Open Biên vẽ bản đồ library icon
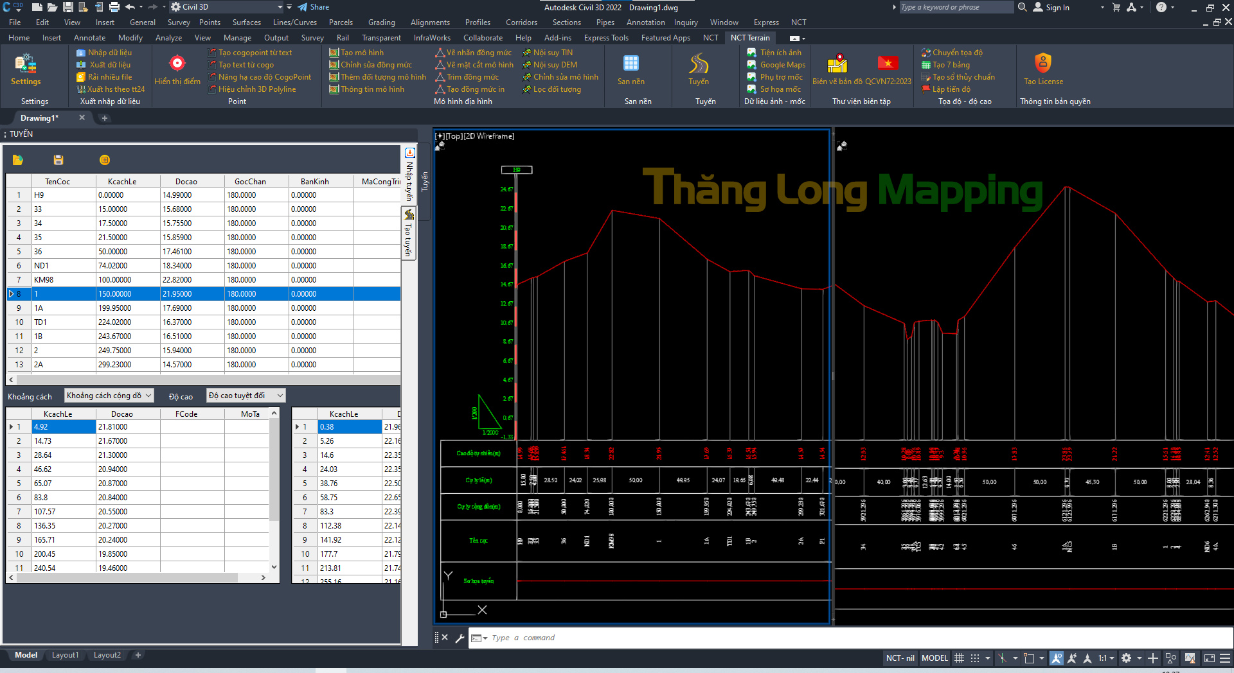This screenshot has height=673, width=1234. (x=837, y=64)
